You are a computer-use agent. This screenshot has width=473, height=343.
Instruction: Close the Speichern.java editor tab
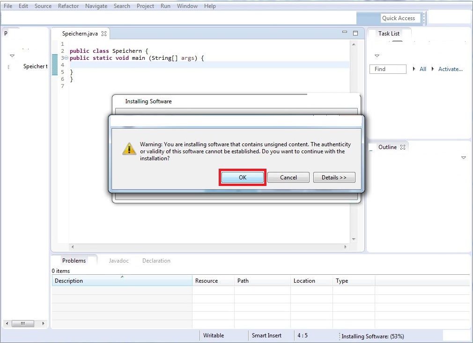[104, 34]
